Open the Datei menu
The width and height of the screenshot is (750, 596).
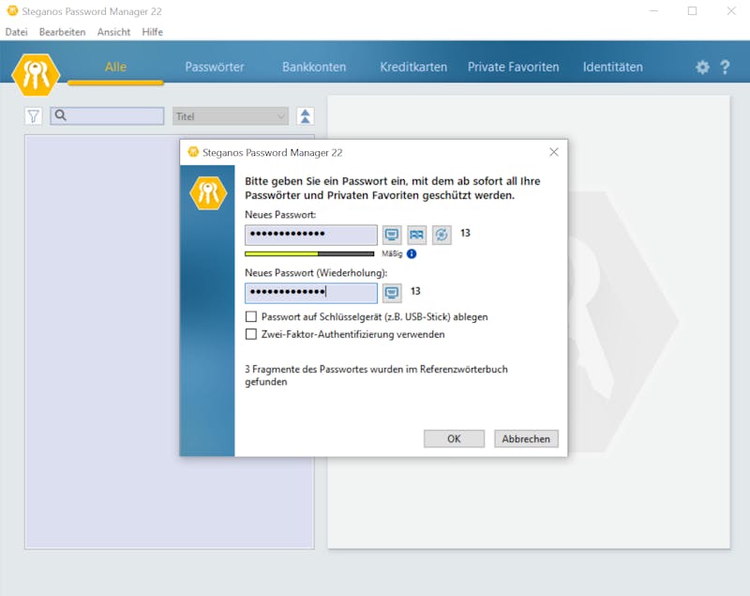[x=16, y=32]
